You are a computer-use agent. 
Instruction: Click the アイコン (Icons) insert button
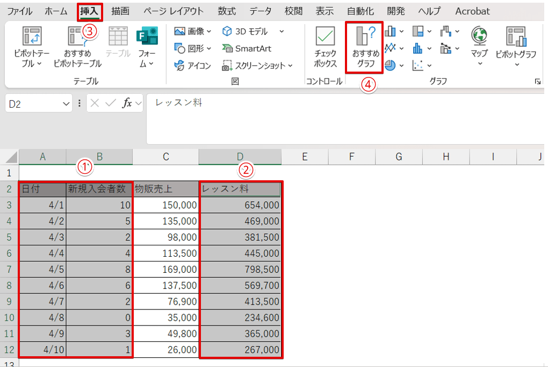(x=193, y=66)
